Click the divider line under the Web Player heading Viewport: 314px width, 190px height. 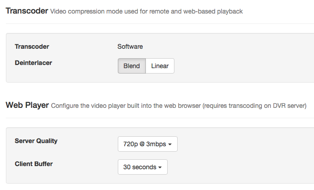tap(159, 118)
